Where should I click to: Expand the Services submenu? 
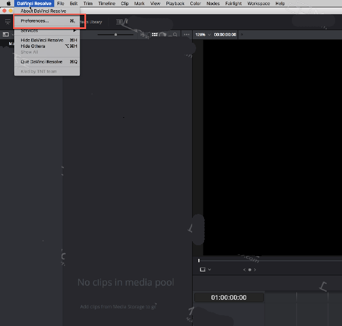pos(47,31)
